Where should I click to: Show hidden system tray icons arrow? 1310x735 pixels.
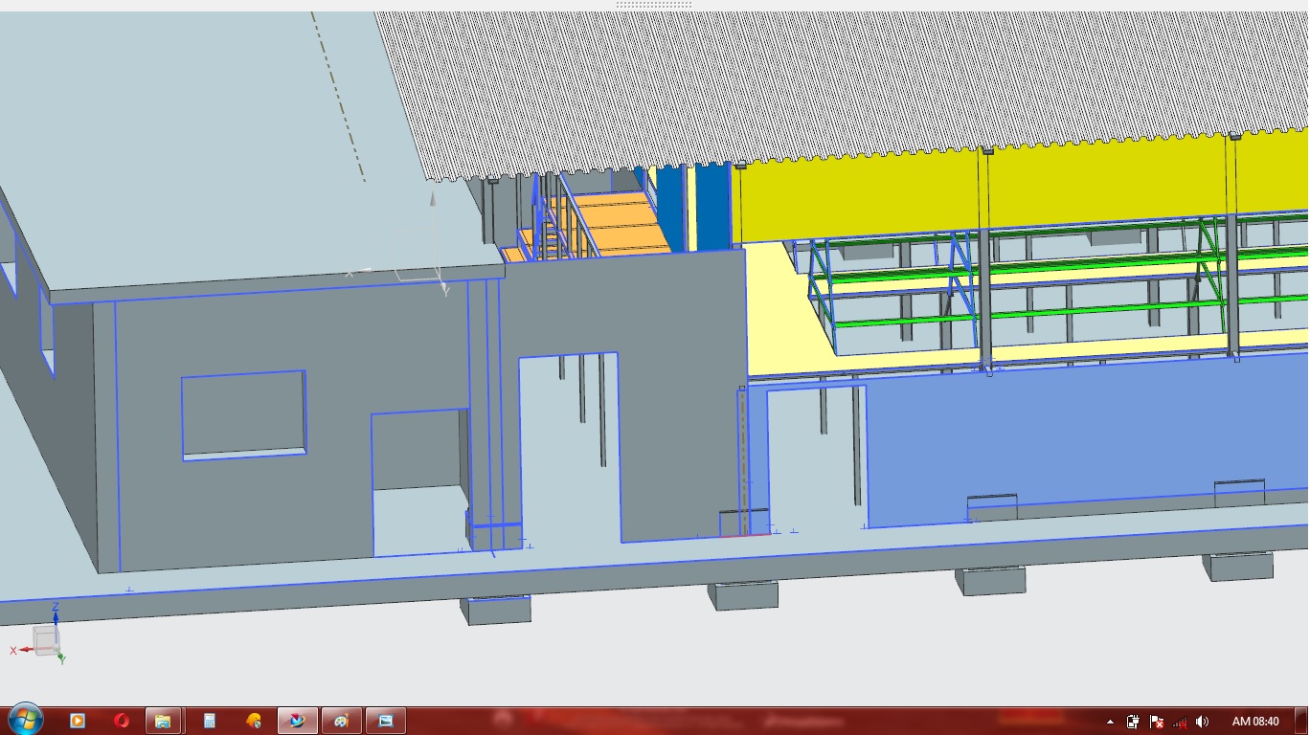pos(1111,722)
